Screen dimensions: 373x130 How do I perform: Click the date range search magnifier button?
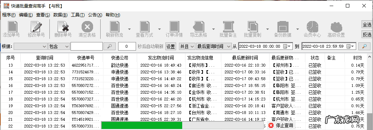click(x=364, y=46)
